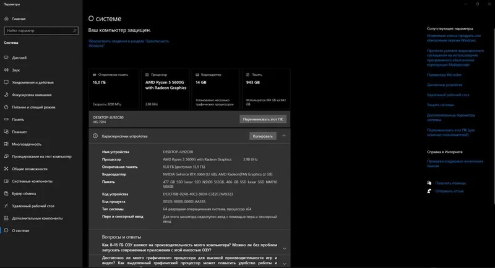Click the 16,0 ГБ (доступно: 13,9 ГБ) value
Image resolution: width=495 pixels, height=268 pixels.
point(184,167)
